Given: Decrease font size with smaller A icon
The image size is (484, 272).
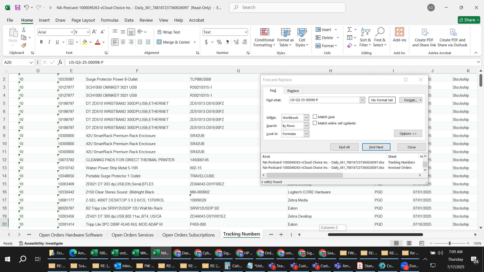Looking at the screenshot, I should point(102,32).
